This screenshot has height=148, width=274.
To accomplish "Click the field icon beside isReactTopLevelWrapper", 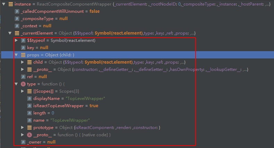I will coord(29,106).
